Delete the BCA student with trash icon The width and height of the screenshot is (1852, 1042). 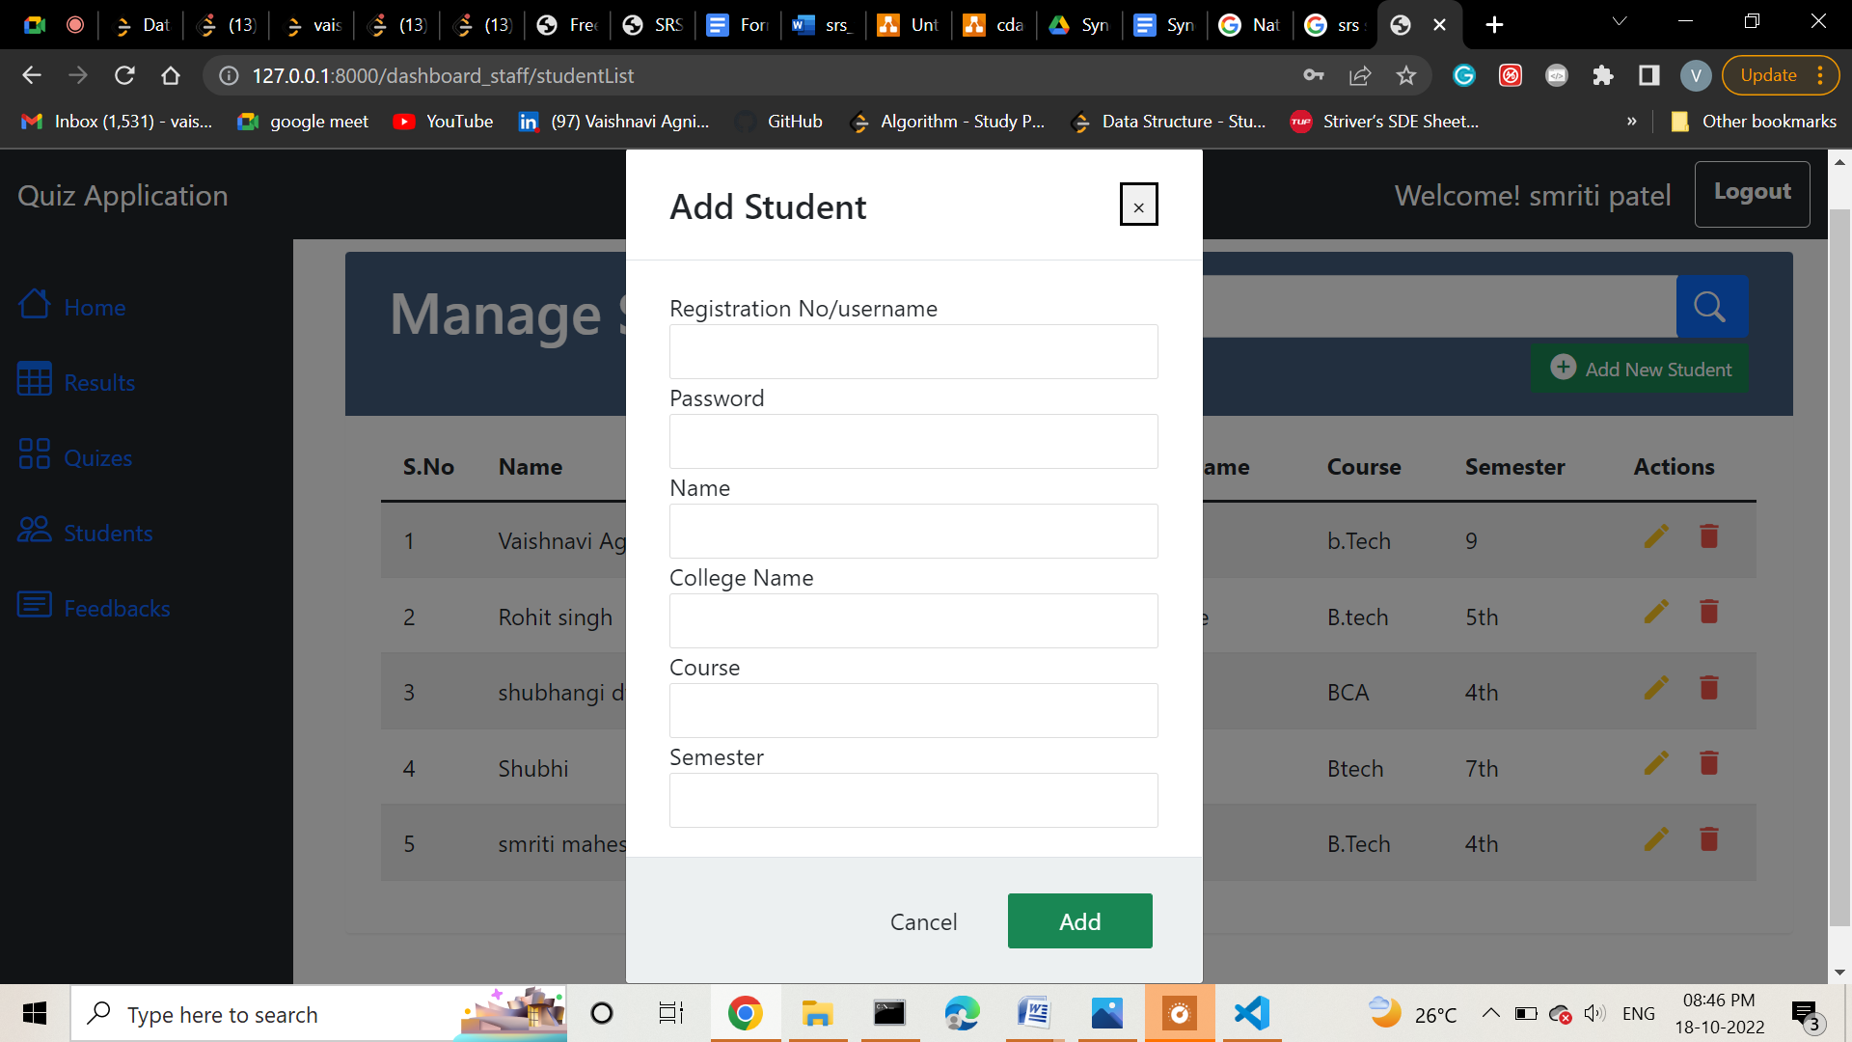click(1708, 688)
